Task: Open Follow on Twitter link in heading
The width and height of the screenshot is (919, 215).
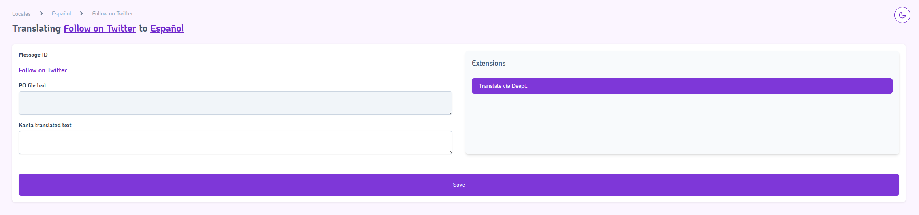Action: coord(100,28)
